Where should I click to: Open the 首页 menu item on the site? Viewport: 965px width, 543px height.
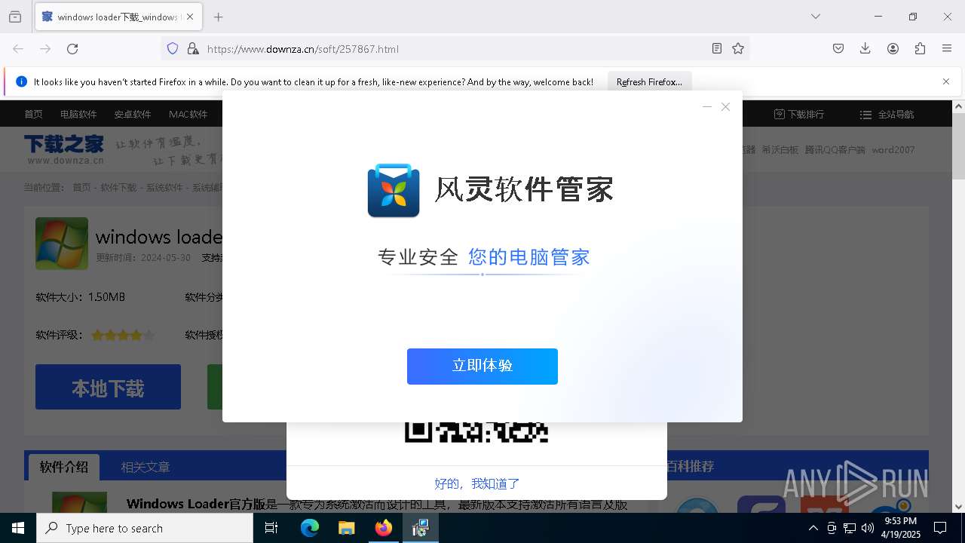pos(33,115)
